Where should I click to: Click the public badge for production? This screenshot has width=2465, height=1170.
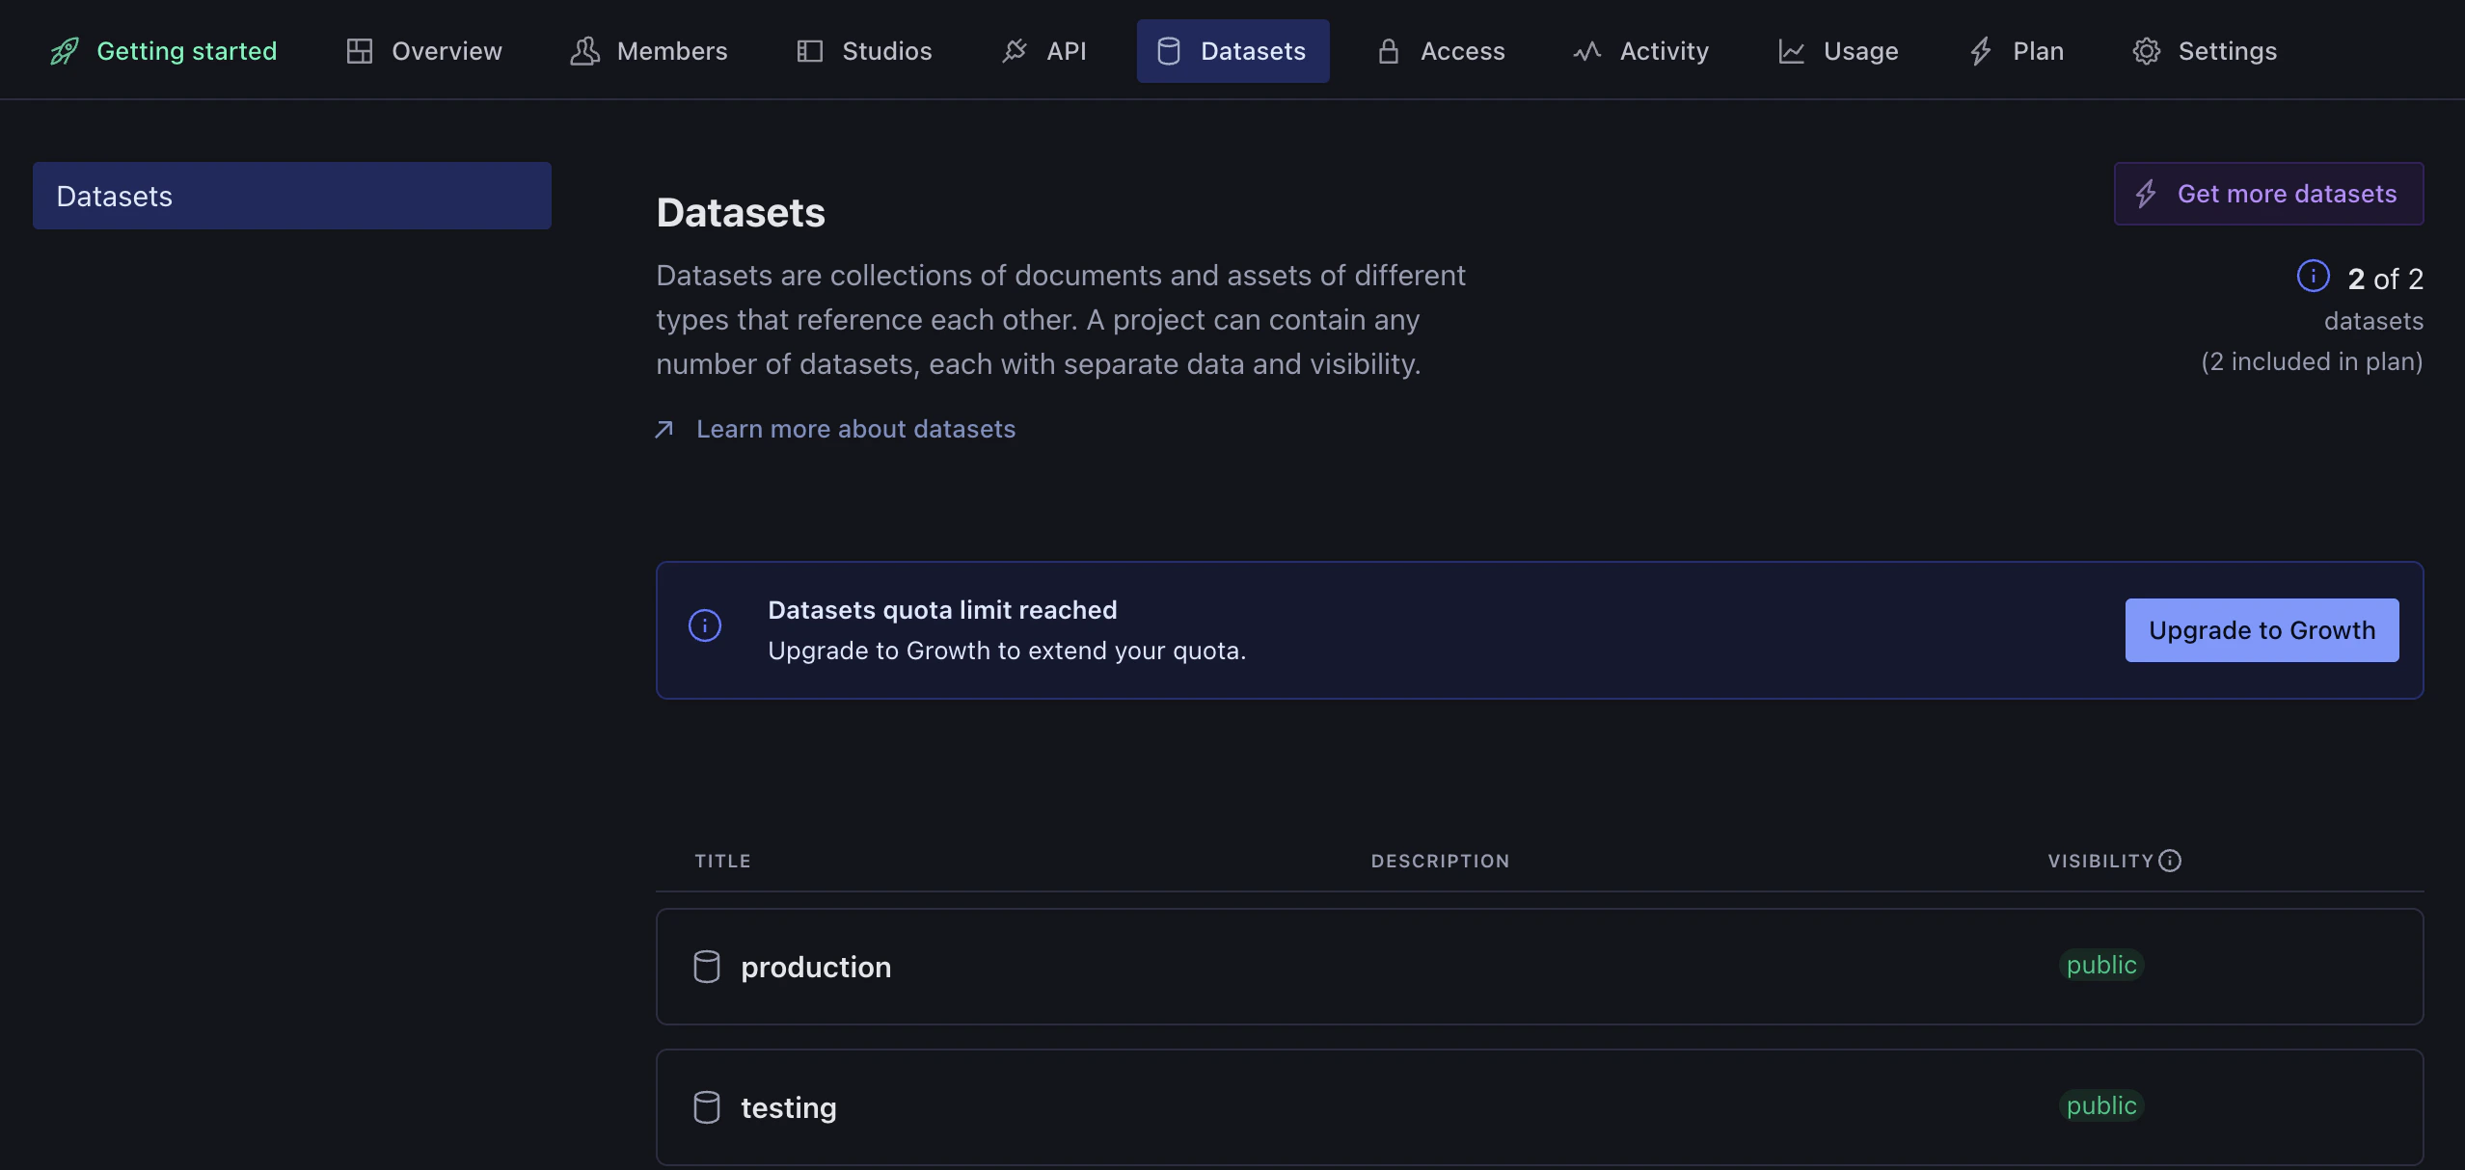(x=2101, y=965)
